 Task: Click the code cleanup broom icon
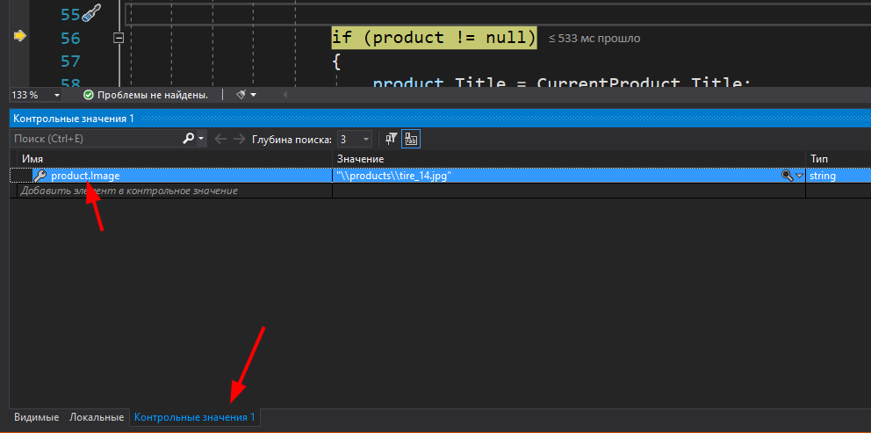[240, 95]
